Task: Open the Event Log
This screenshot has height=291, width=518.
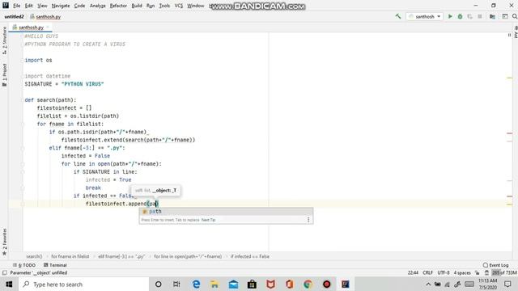Action: (495, 265)
